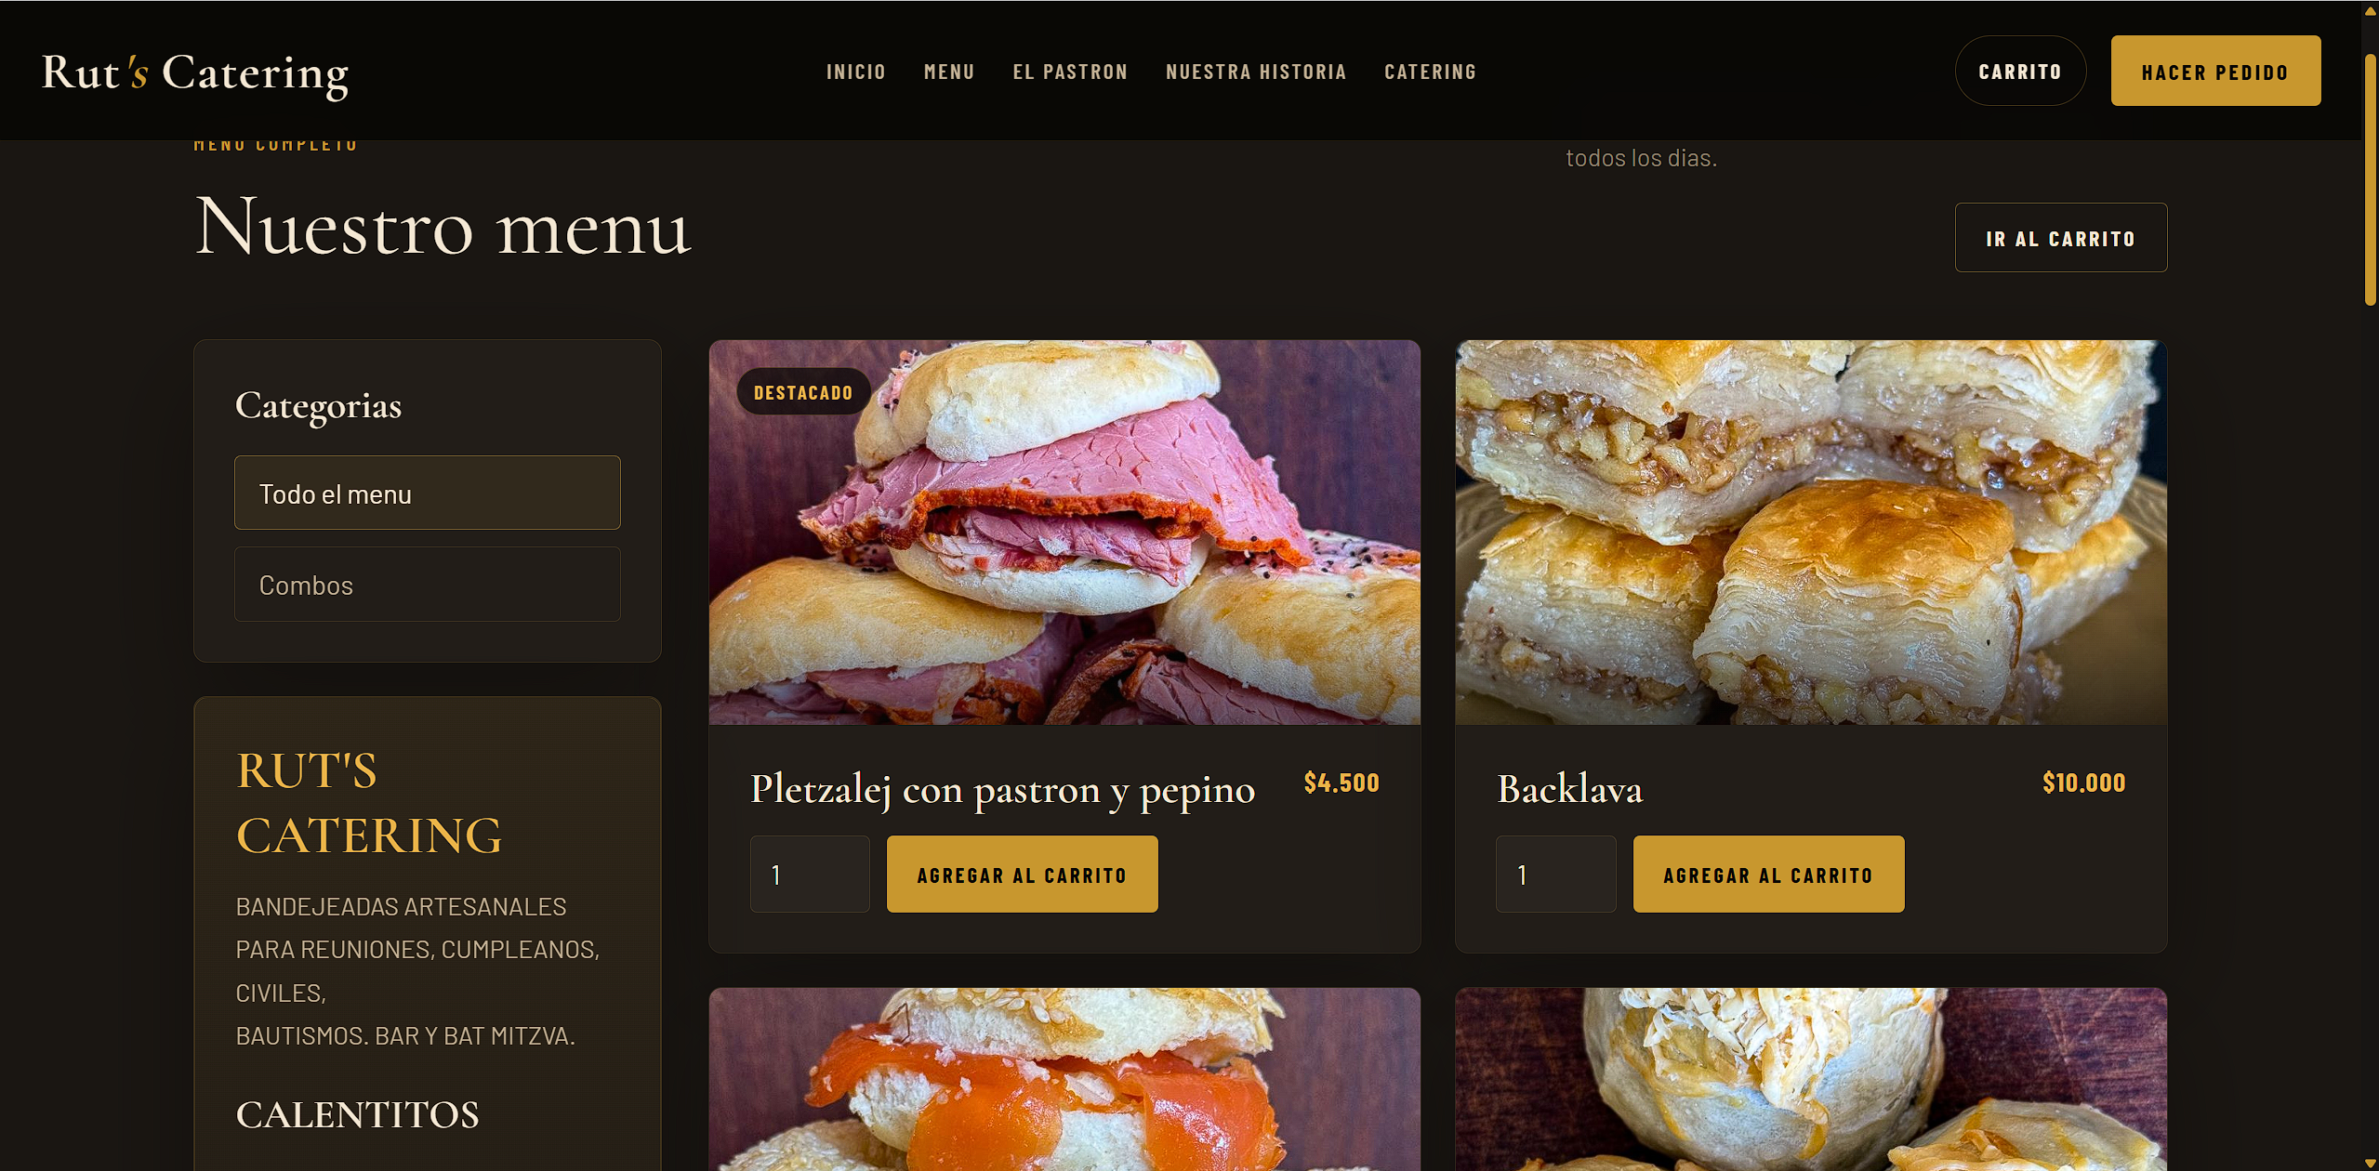The height and width of the screenshot is (1171, 2379).
Task: Select the Todo el menu category
Action: click(428, 493)
